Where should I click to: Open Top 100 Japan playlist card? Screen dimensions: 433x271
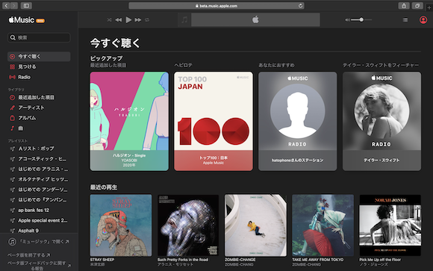214,121
